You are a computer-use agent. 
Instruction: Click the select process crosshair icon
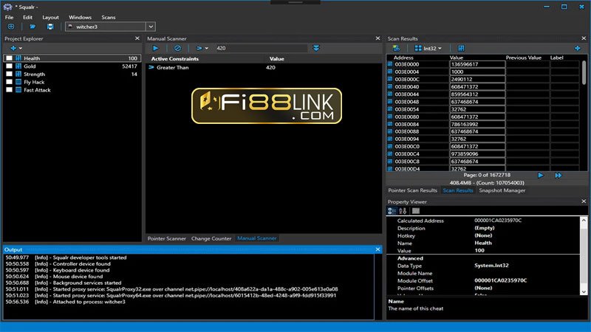(11, 27)
